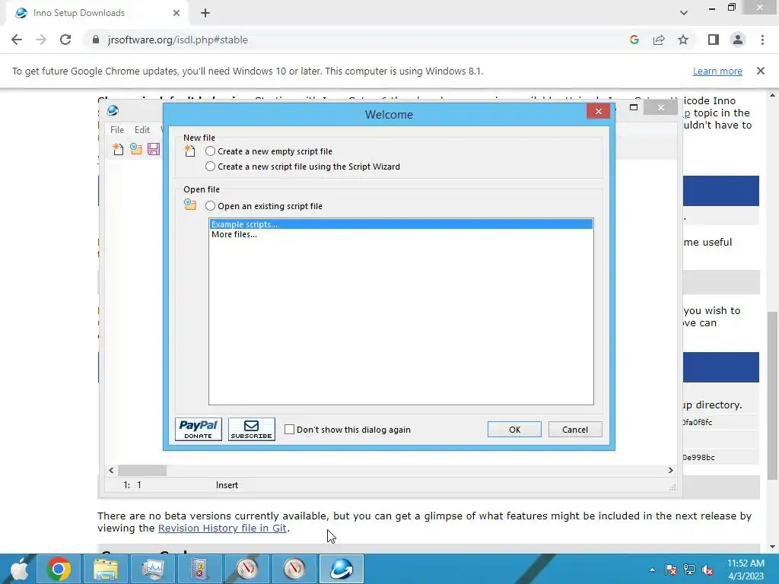This screenshot has width=779, height=584.
Task: Click OK in the Welcome dialog
Action: (515, 430)
